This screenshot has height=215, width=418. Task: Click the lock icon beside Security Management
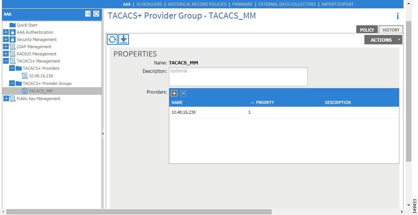(12, 39)
